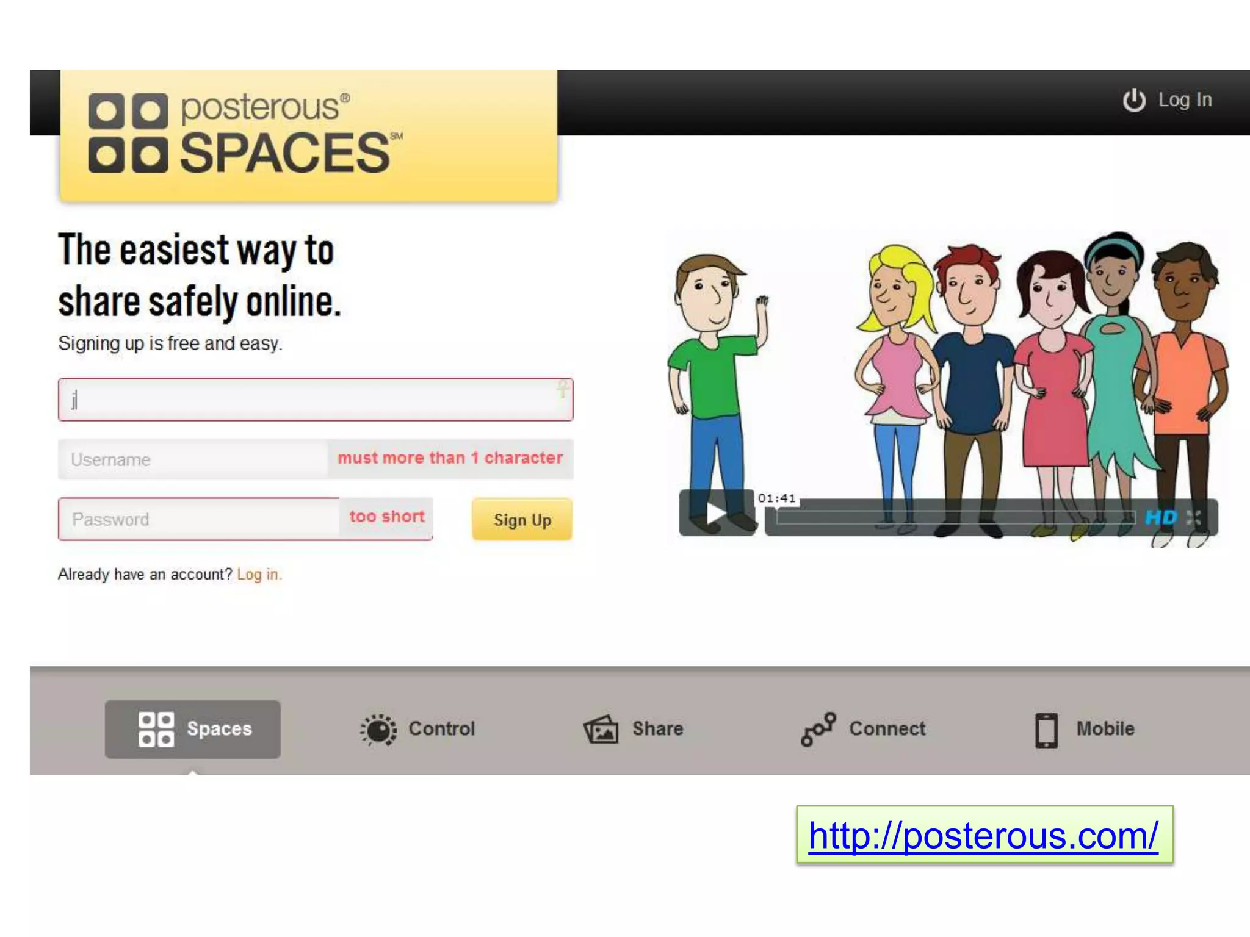The height and width of the screenshot is (937, 1250).
Task: Click into the Password field
Action: click(x=198, y=519)
